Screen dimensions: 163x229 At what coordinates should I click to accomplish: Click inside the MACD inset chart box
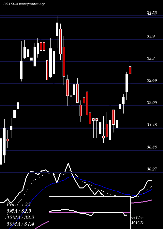click(90, 213)
